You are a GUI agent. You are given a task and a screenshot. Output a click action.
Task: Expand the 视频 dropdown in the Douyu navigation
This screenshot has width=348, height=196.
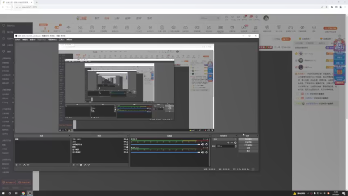pyautogui.click(x=128, y=18)
